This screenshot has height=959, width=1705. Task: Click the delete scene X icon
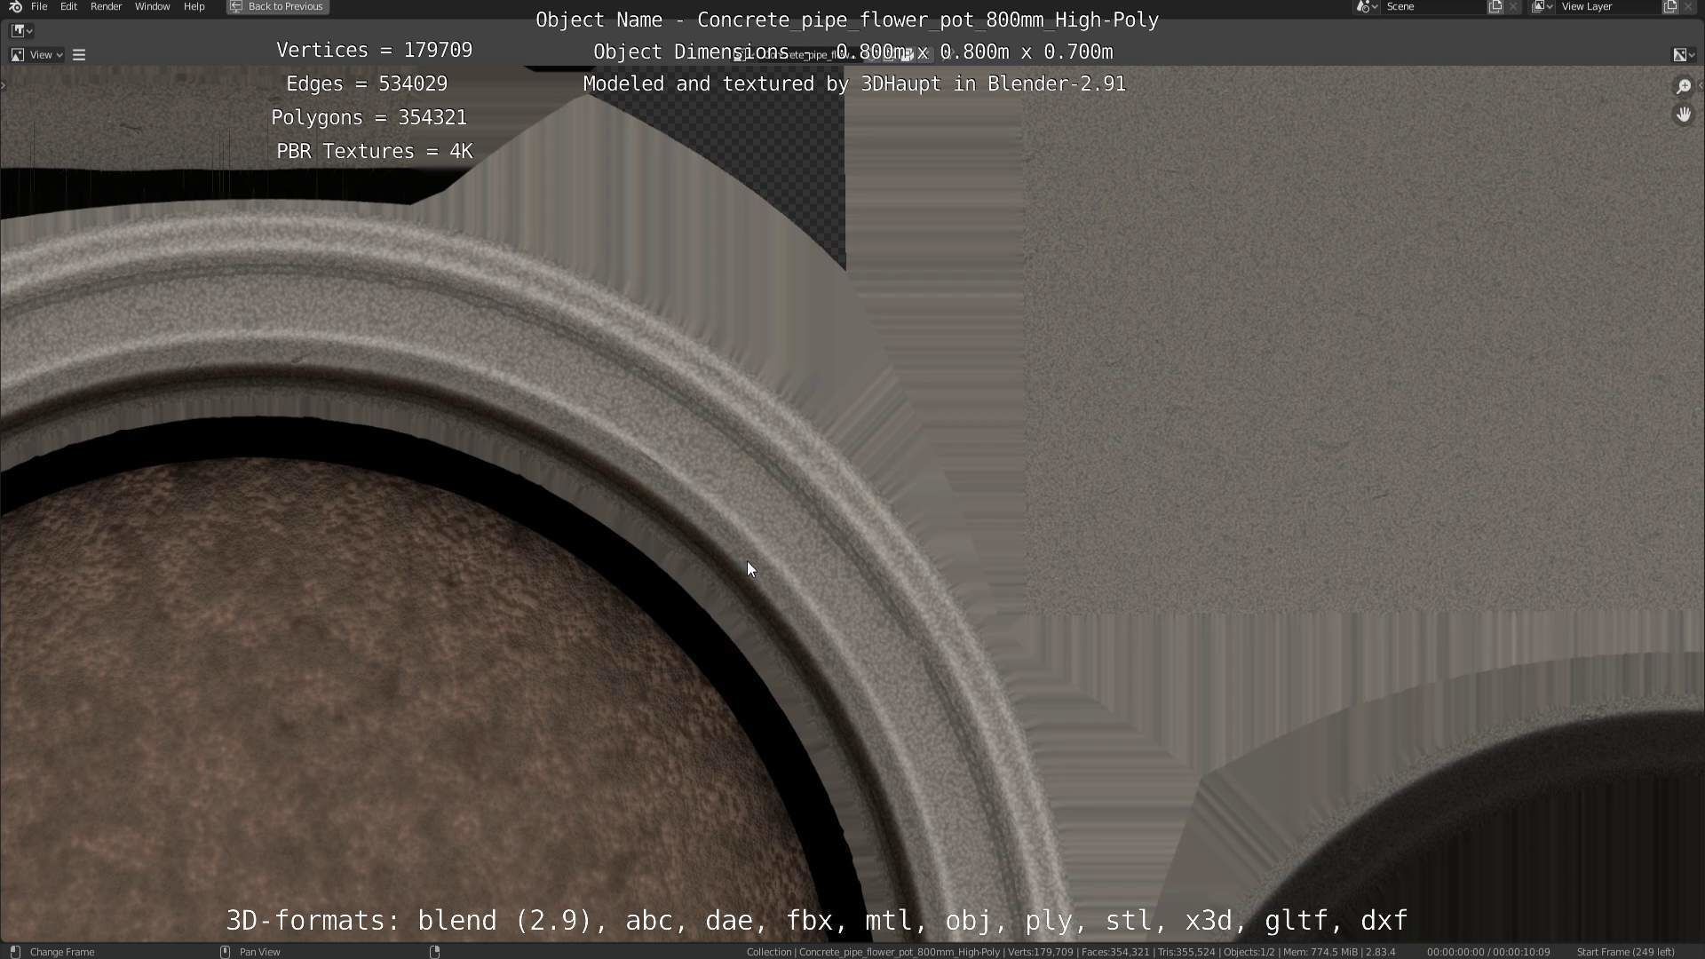coord(1513,7)
